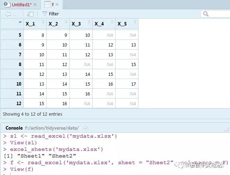Click NA under X_5 in row 12
The height and width of the screenshot is (175, 230).
133,103
